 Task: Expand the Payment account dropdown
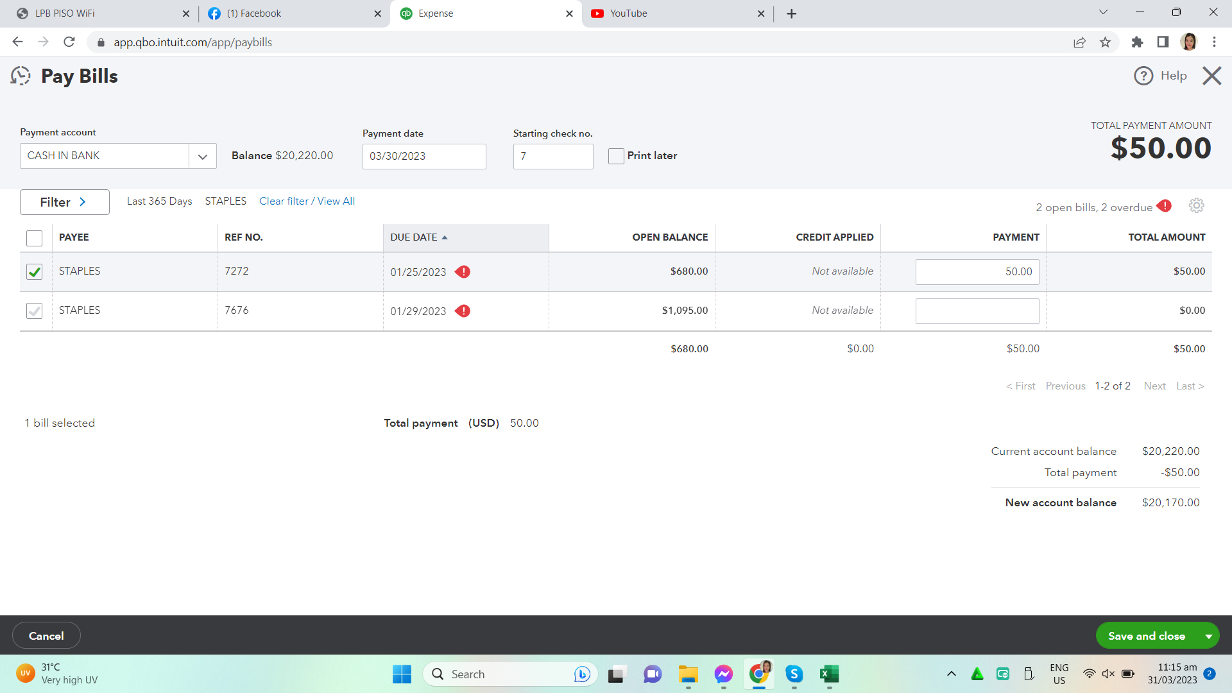(202, 157)
